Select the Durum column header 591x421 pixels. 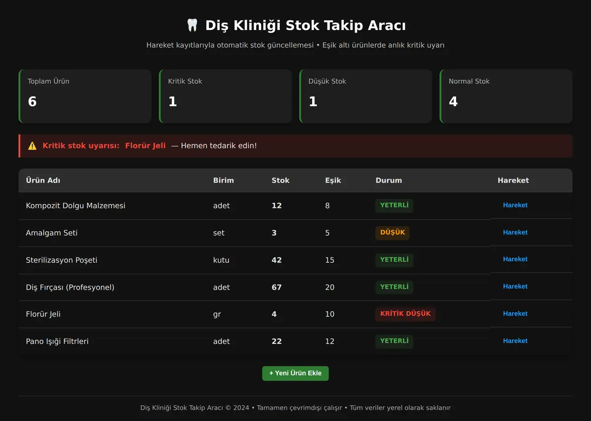click(389, 180)
